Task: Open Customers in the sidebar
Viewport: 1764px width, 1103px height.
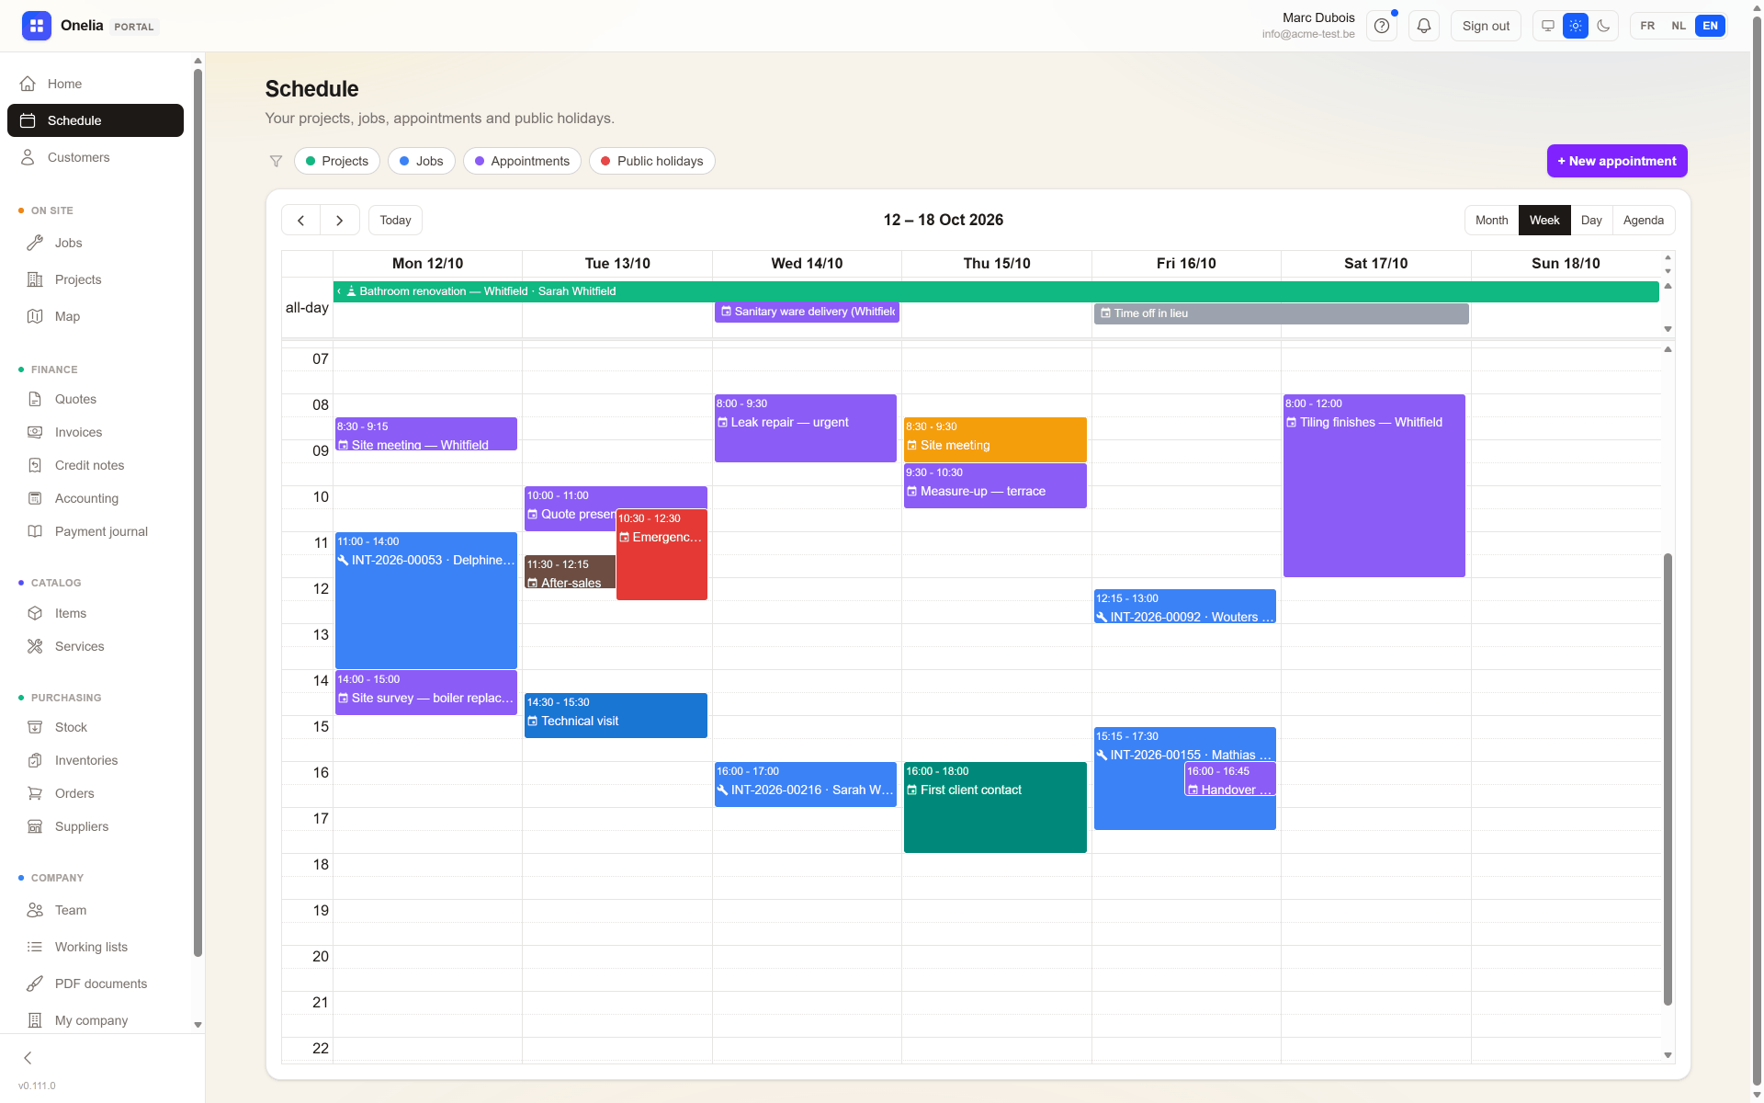Action: (x=96, y=157)
